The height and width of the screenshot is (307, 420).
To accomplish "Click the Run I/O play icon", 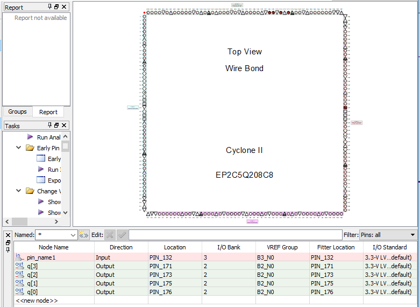I will (41, 169).
